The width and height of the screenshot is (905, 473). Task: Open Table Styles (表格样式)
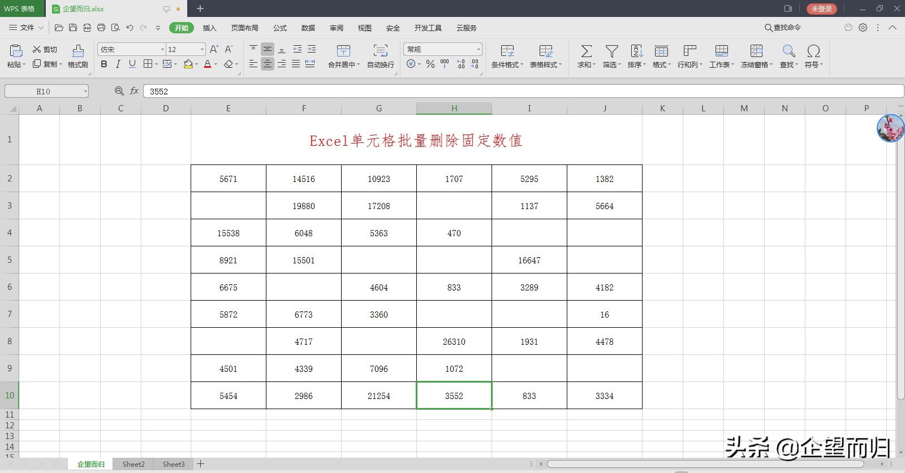546,57
